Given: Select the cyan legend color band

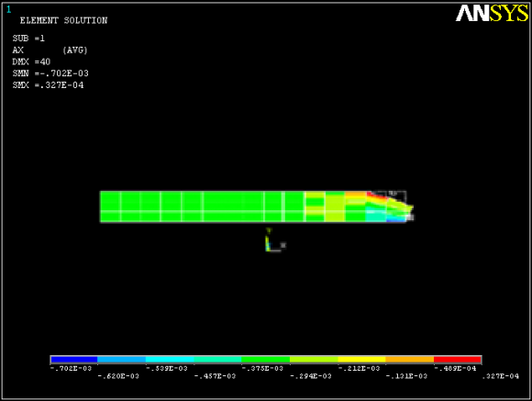Looking at the screenshot, I should (170, 359).
